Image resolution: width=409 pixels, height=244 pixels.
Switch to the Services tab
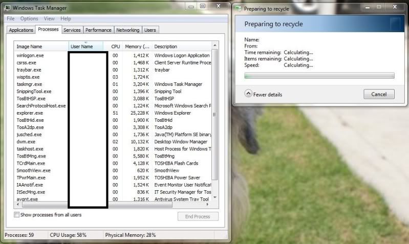(x=72, y=30)
